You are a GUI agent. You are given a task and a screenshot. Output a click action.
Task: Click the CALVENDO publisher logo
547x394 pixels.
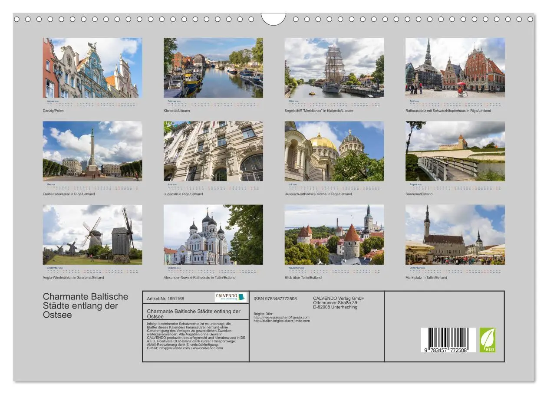tap(230, 297)
